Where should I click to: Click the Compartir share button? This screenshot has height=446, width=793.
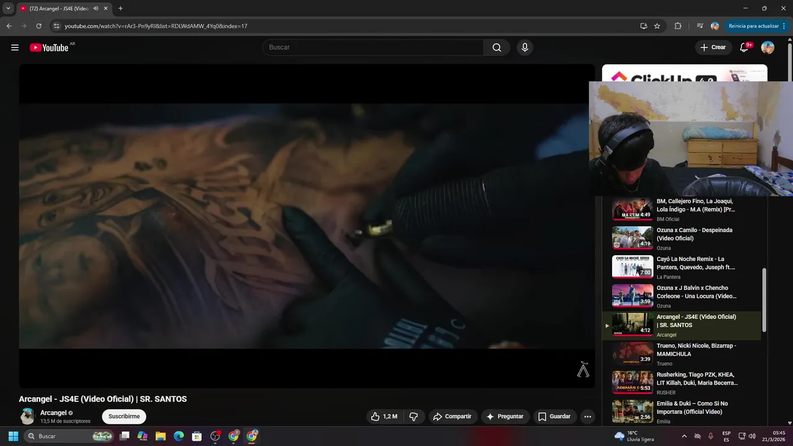(x=452, y=417)
